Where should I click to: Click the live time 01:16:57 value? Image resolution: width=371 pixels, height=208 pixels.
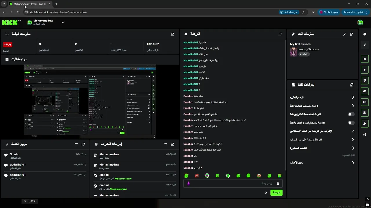click(153, 44)
